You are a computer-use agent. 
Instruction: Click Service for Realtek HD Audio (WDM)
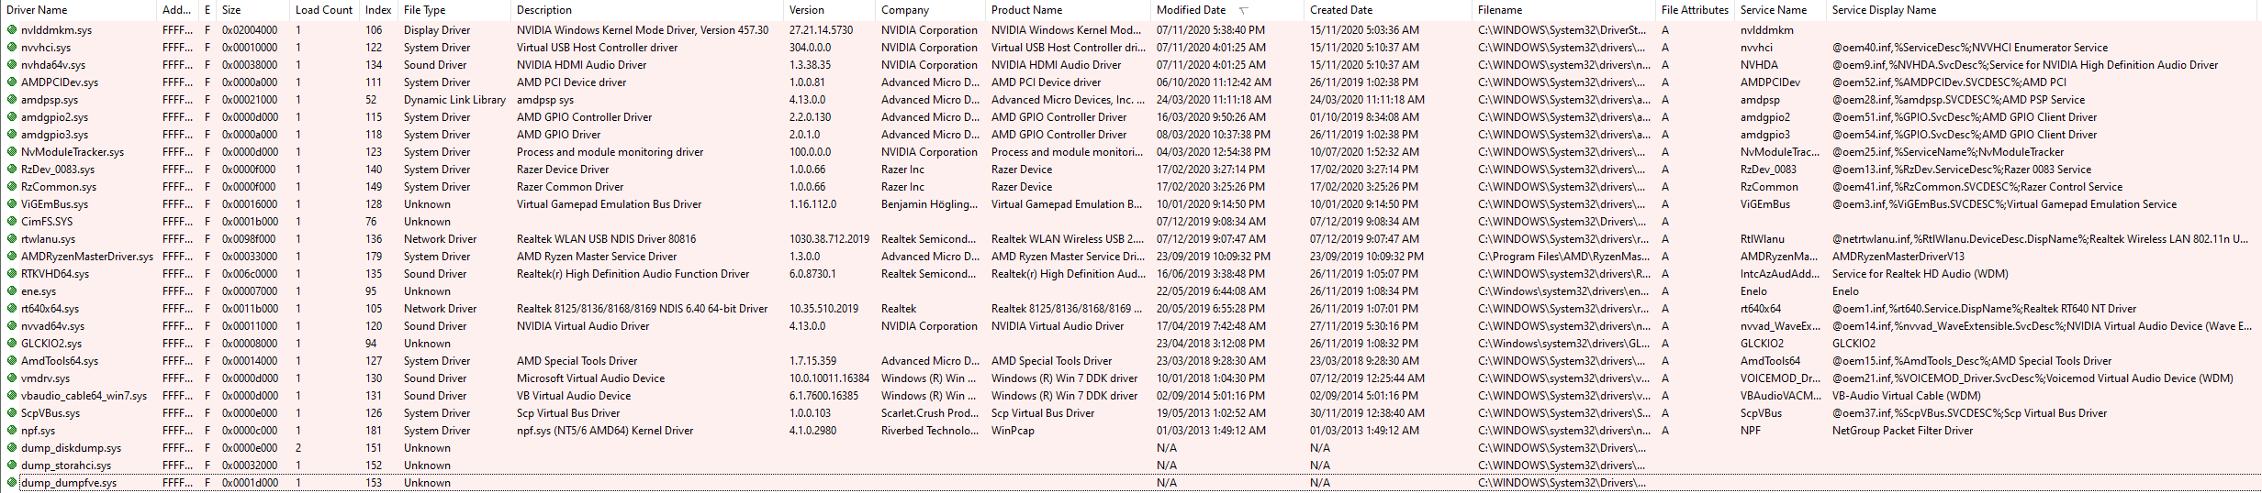click(x=1920, y=274)
